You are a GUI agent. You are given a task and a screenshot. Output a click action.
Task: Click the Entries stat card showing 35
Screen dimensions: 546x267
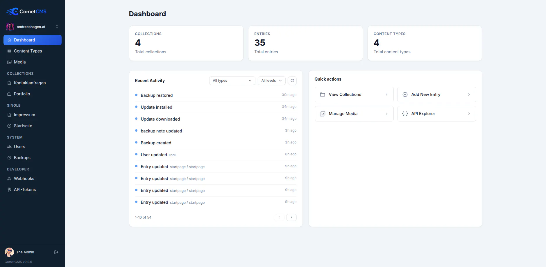tap(305, 43)
